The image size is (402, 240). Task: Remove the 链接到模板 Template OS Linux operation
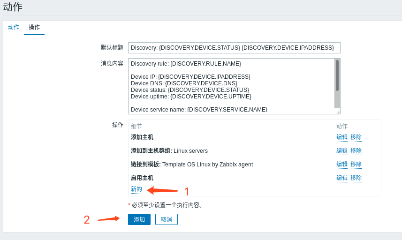tap(356, 165)
